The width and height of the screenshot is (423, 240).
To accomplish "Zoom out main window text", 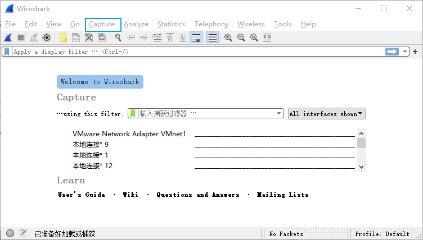I will pos(241,38).
